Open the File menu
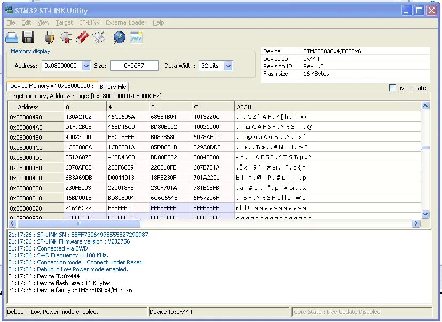442x322 pixels. [11, 22]
